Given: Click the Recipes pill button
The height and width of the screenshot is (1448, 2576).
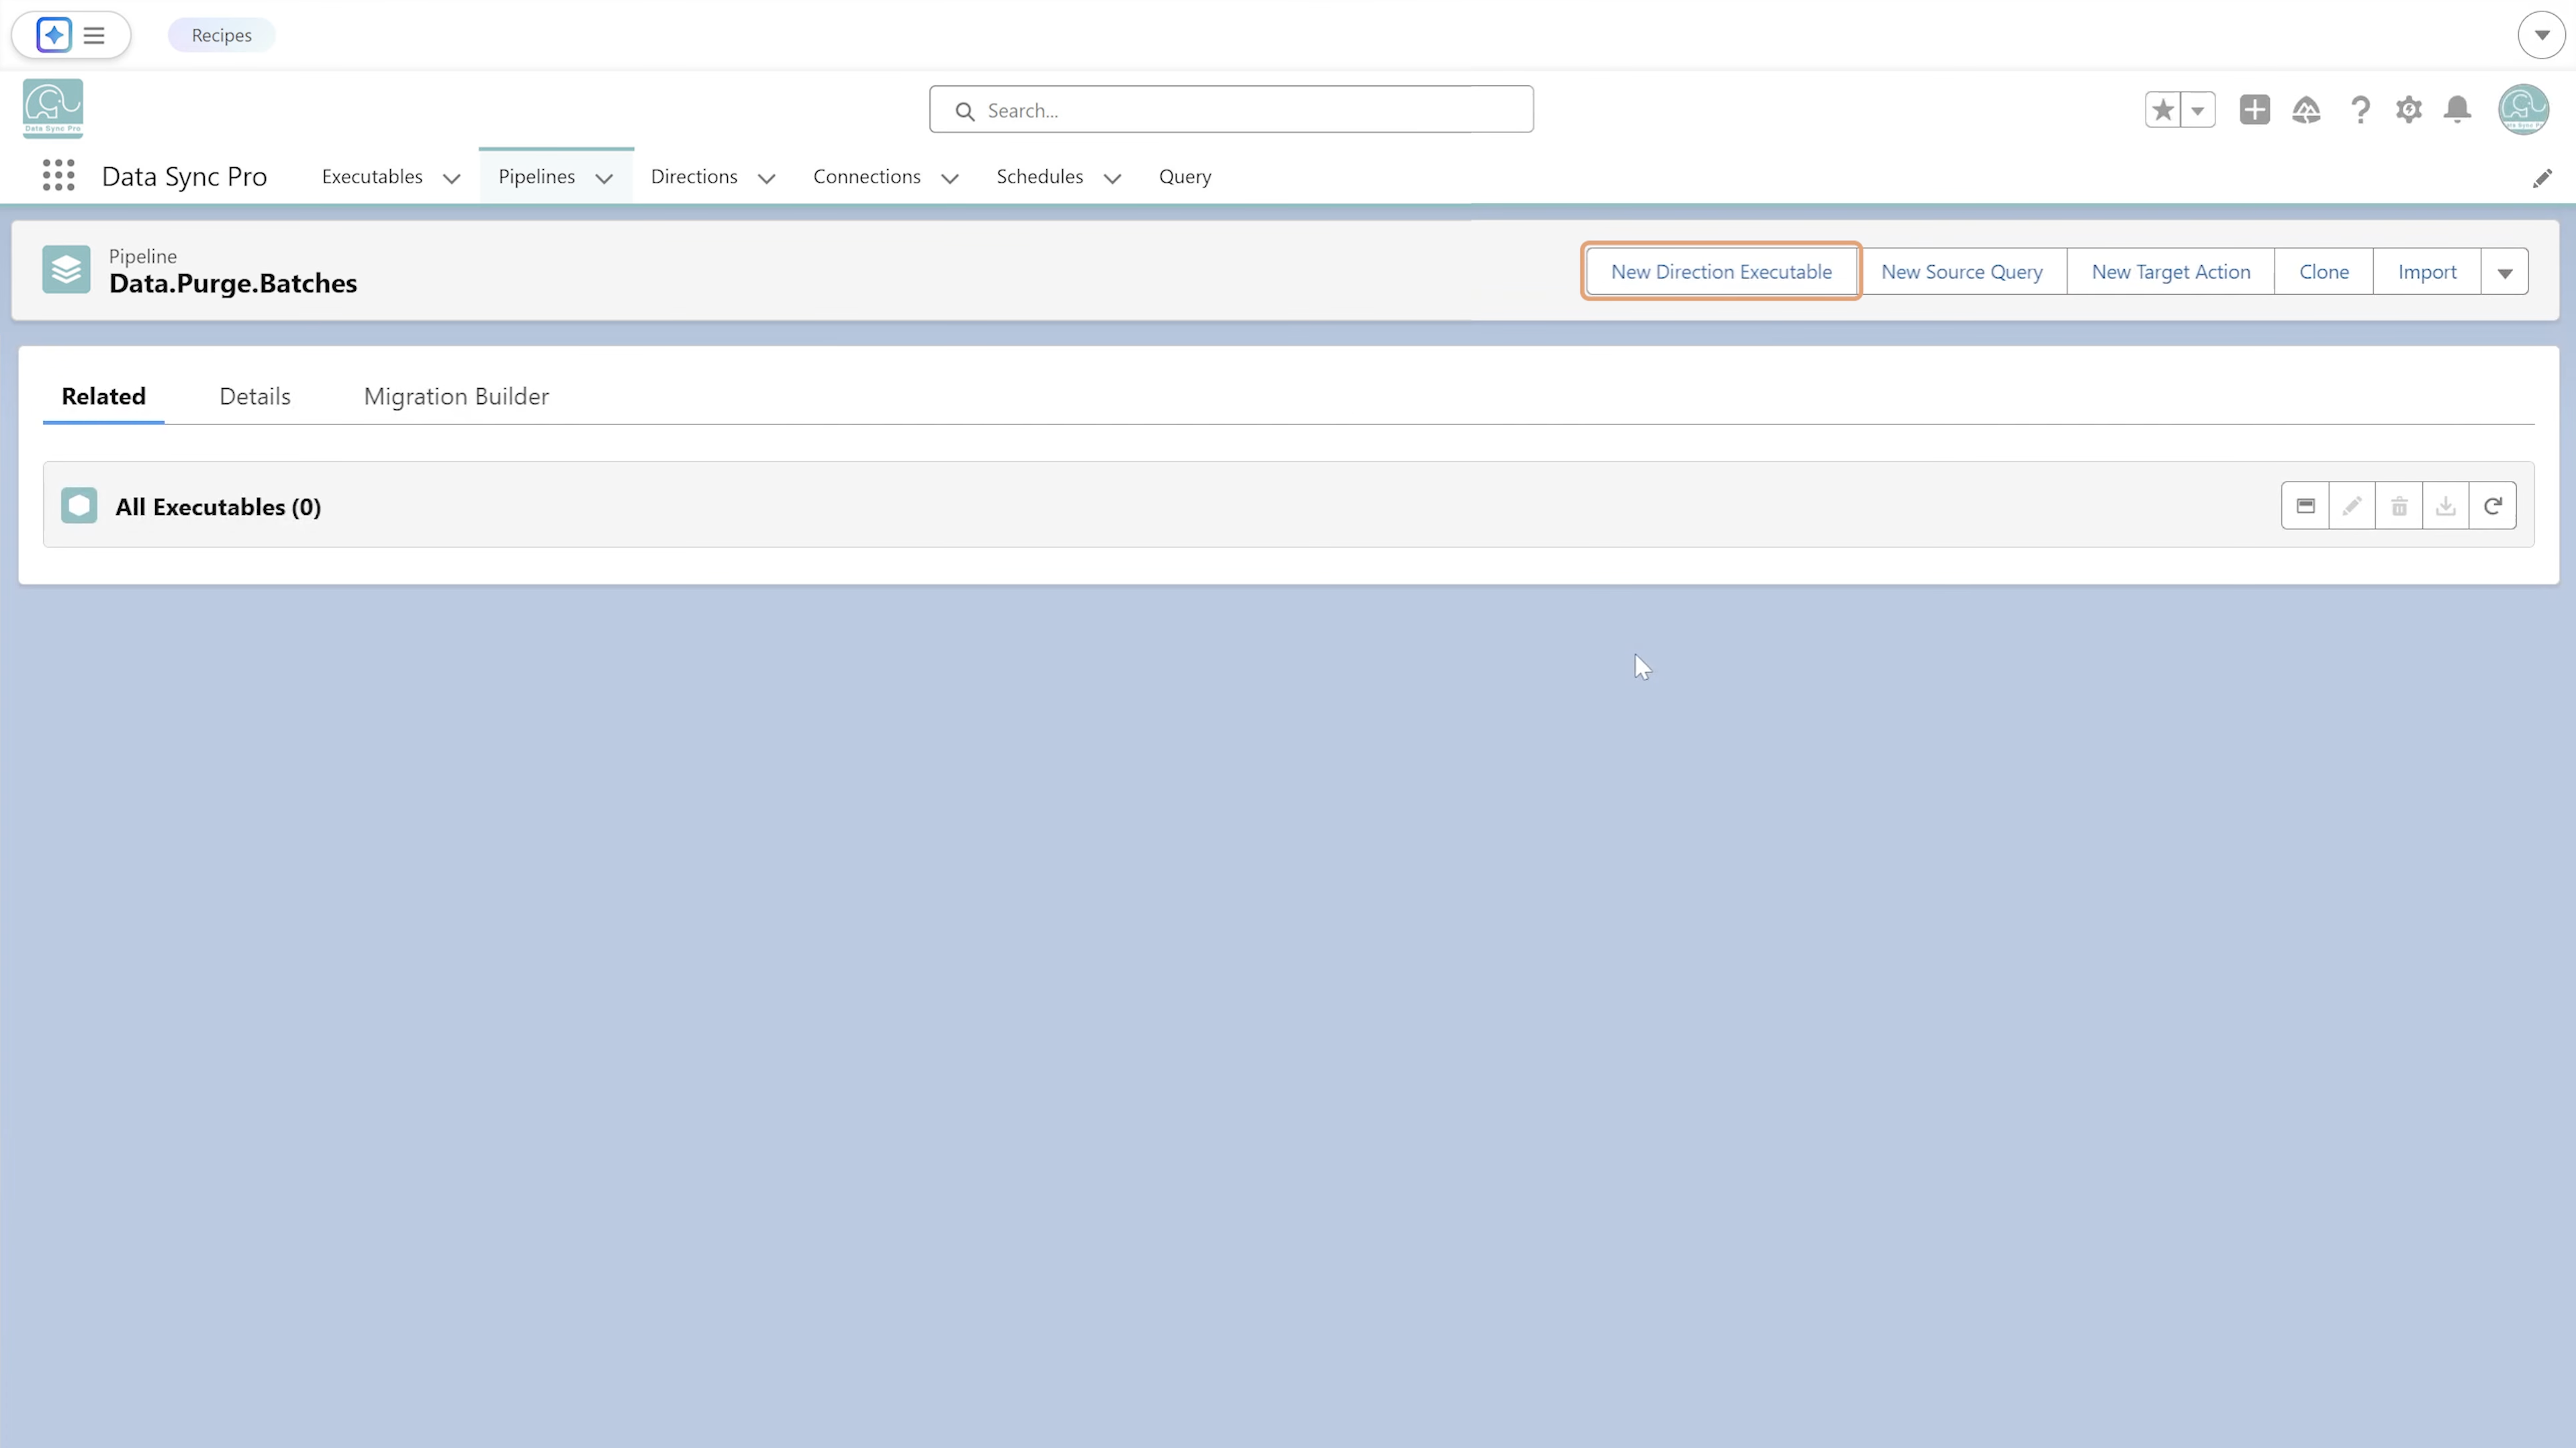Looking at the screenshot, I should click(222, 35).
